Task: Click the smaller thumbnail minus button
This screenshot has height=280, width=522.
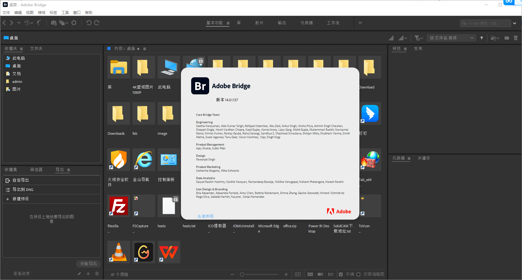Action: (x=232, y=274)
